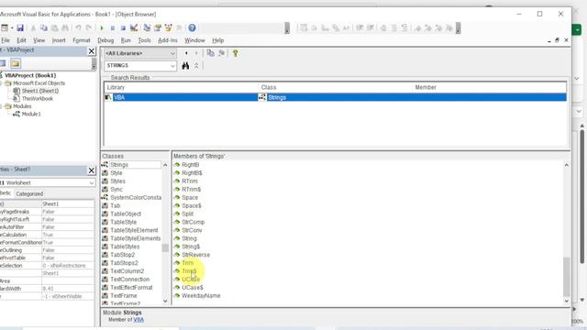The image size is (587, 330).
Task: Click the View Definition icon
Action: (222, 53)
